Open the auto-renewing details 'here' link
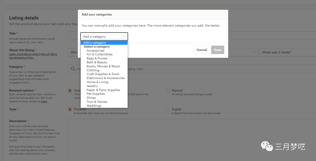This screenshot has width=316, height=161. (44, 101)
